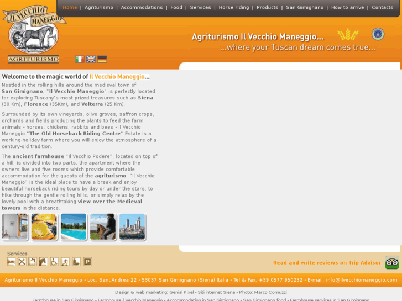The image size is (402, 301).
Task: Click the Services label above icons
Action: (17, 254)
